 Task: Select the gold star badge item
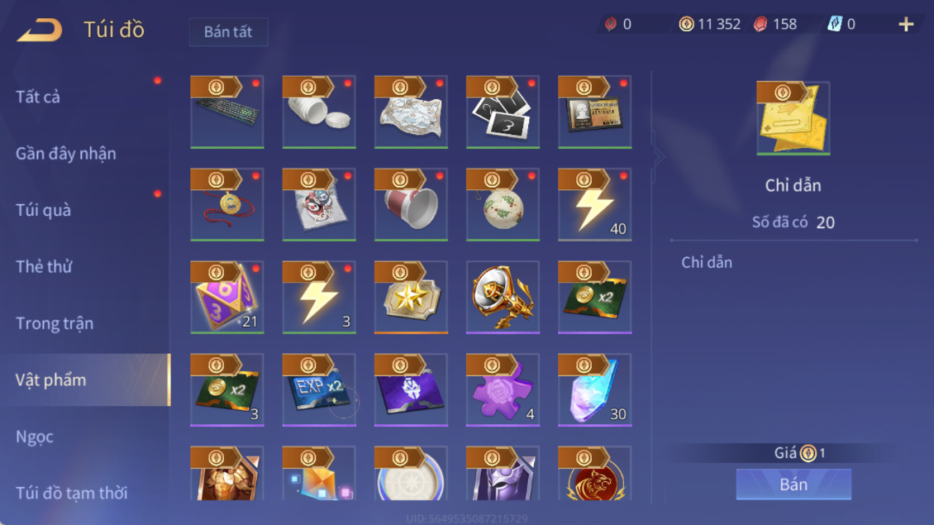(411, 298)
